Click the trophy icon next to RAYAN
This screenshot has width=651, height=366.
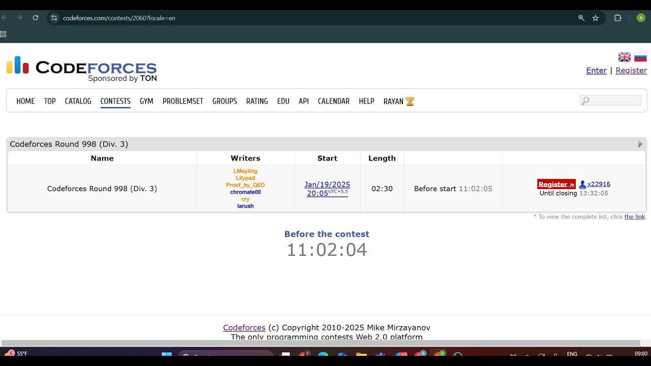(410, 101)
